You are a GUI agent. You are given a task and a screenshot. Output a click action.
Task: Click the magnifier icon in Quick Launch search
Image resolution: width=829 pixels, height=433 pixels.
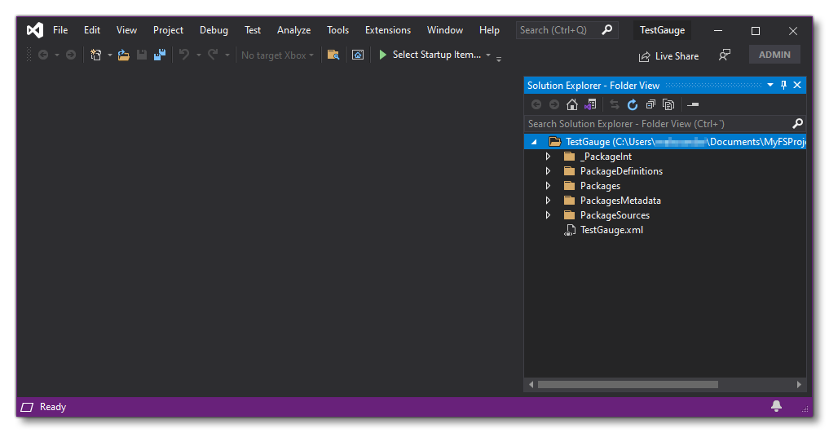607,29
